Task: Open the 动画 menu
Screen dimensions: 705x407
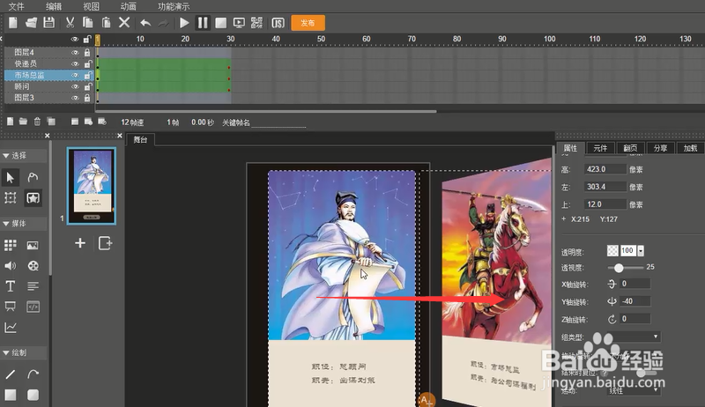Action: [x=129, y=6]
